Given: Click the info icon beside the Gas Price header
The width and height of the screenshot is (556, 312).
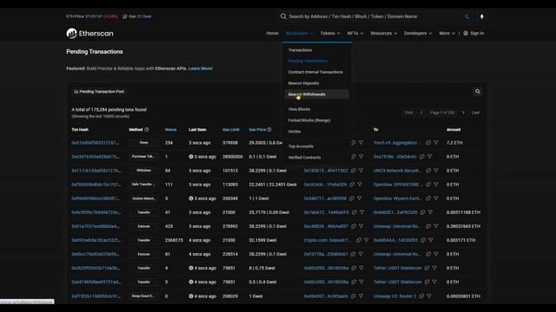Looking at the screenshot, I should 269,129.
